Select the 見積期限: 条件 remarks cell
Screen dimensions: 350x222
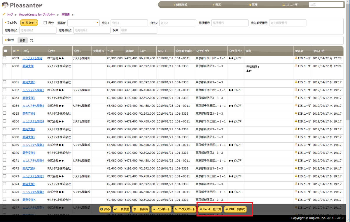coord(269,72)
